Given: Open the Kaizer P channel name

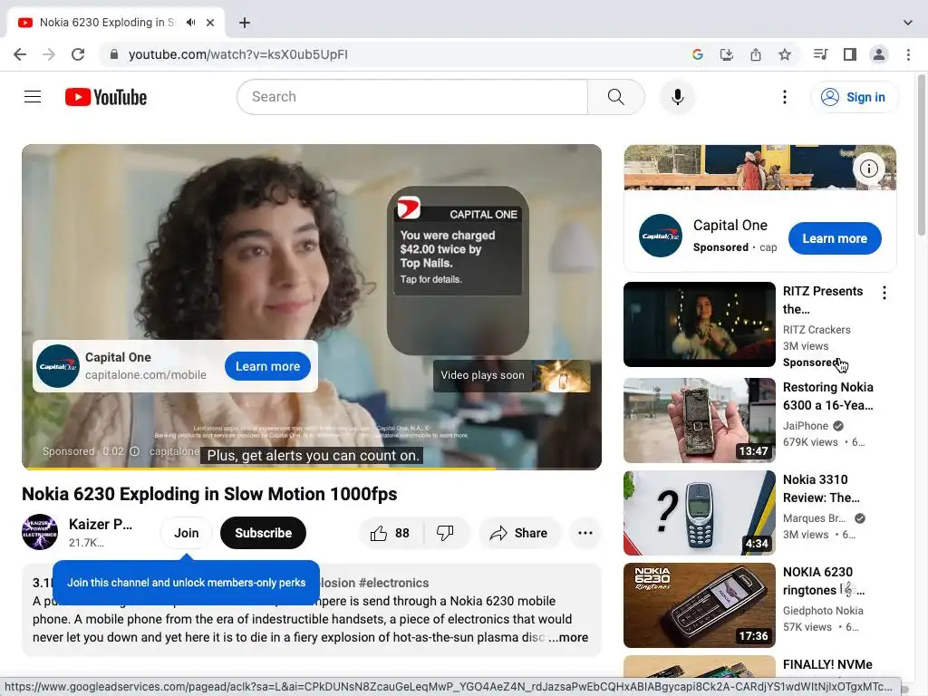Looking at the screenshot, I should point(100,525).
